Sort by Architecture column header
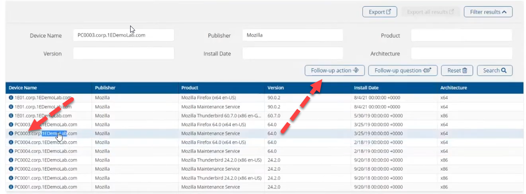 455,88
